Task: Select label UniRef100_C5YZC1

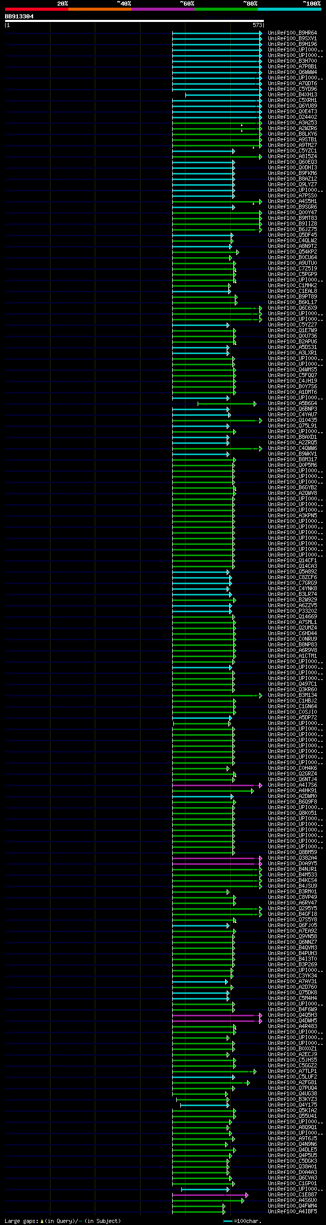Action: point(292,151)
